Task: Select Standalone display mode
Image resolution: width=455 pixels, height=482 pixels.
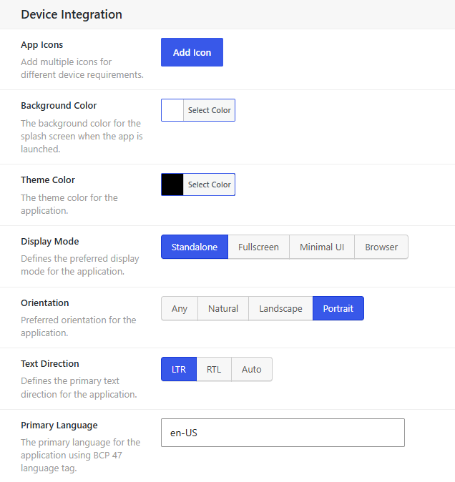Action: click(x=195, y=247)
